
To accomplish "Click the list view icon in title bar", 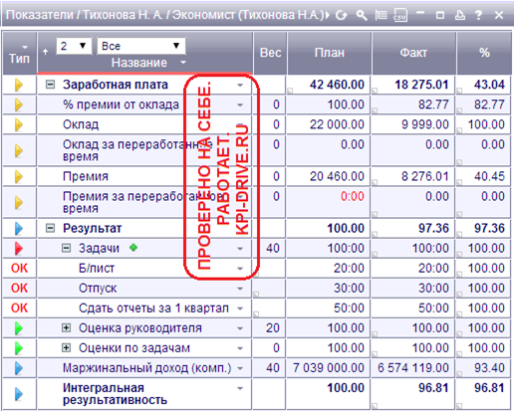I will [x=381, y=15].
